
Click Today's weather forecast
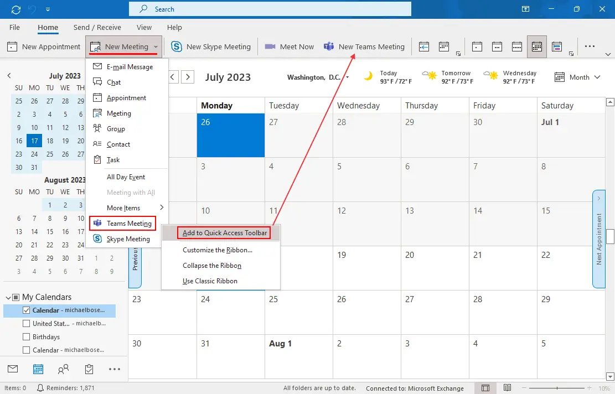(388, 77)
